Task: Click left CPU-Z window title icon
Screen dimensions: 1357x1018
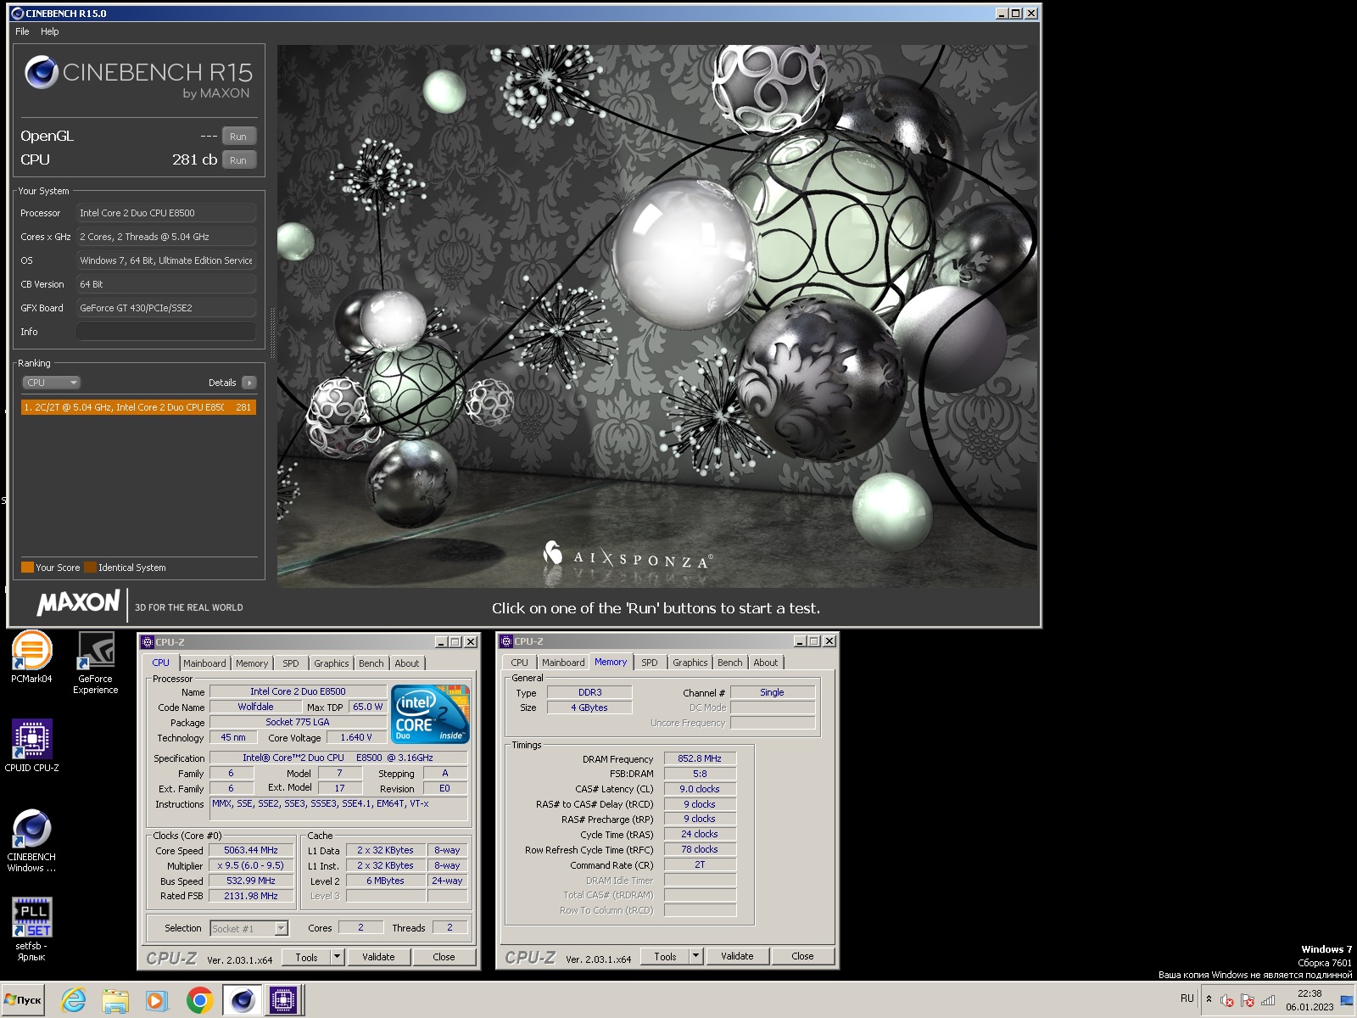Action: coord(148,642)
